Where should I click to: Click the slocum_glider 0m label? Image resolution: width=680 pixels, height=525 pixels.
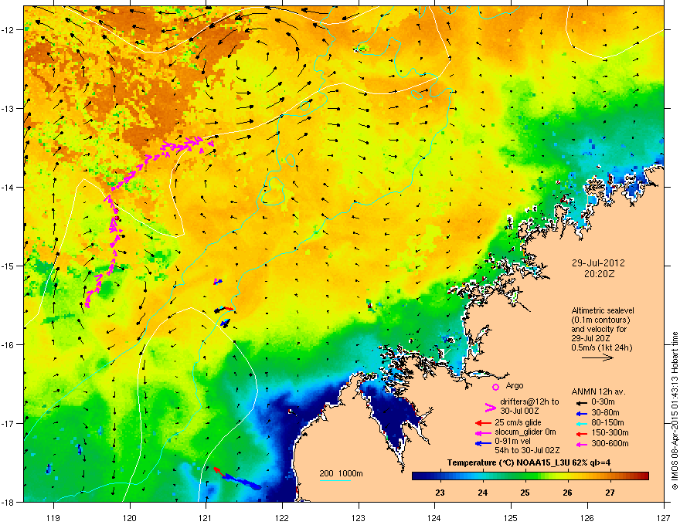pyautogui.click(x=525, y=432)
